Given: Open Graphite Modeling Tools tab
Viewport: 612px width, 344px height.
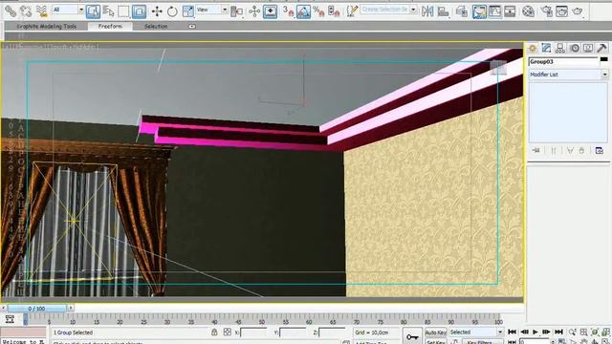Looking at the screenshot, I should pos(46,26).
